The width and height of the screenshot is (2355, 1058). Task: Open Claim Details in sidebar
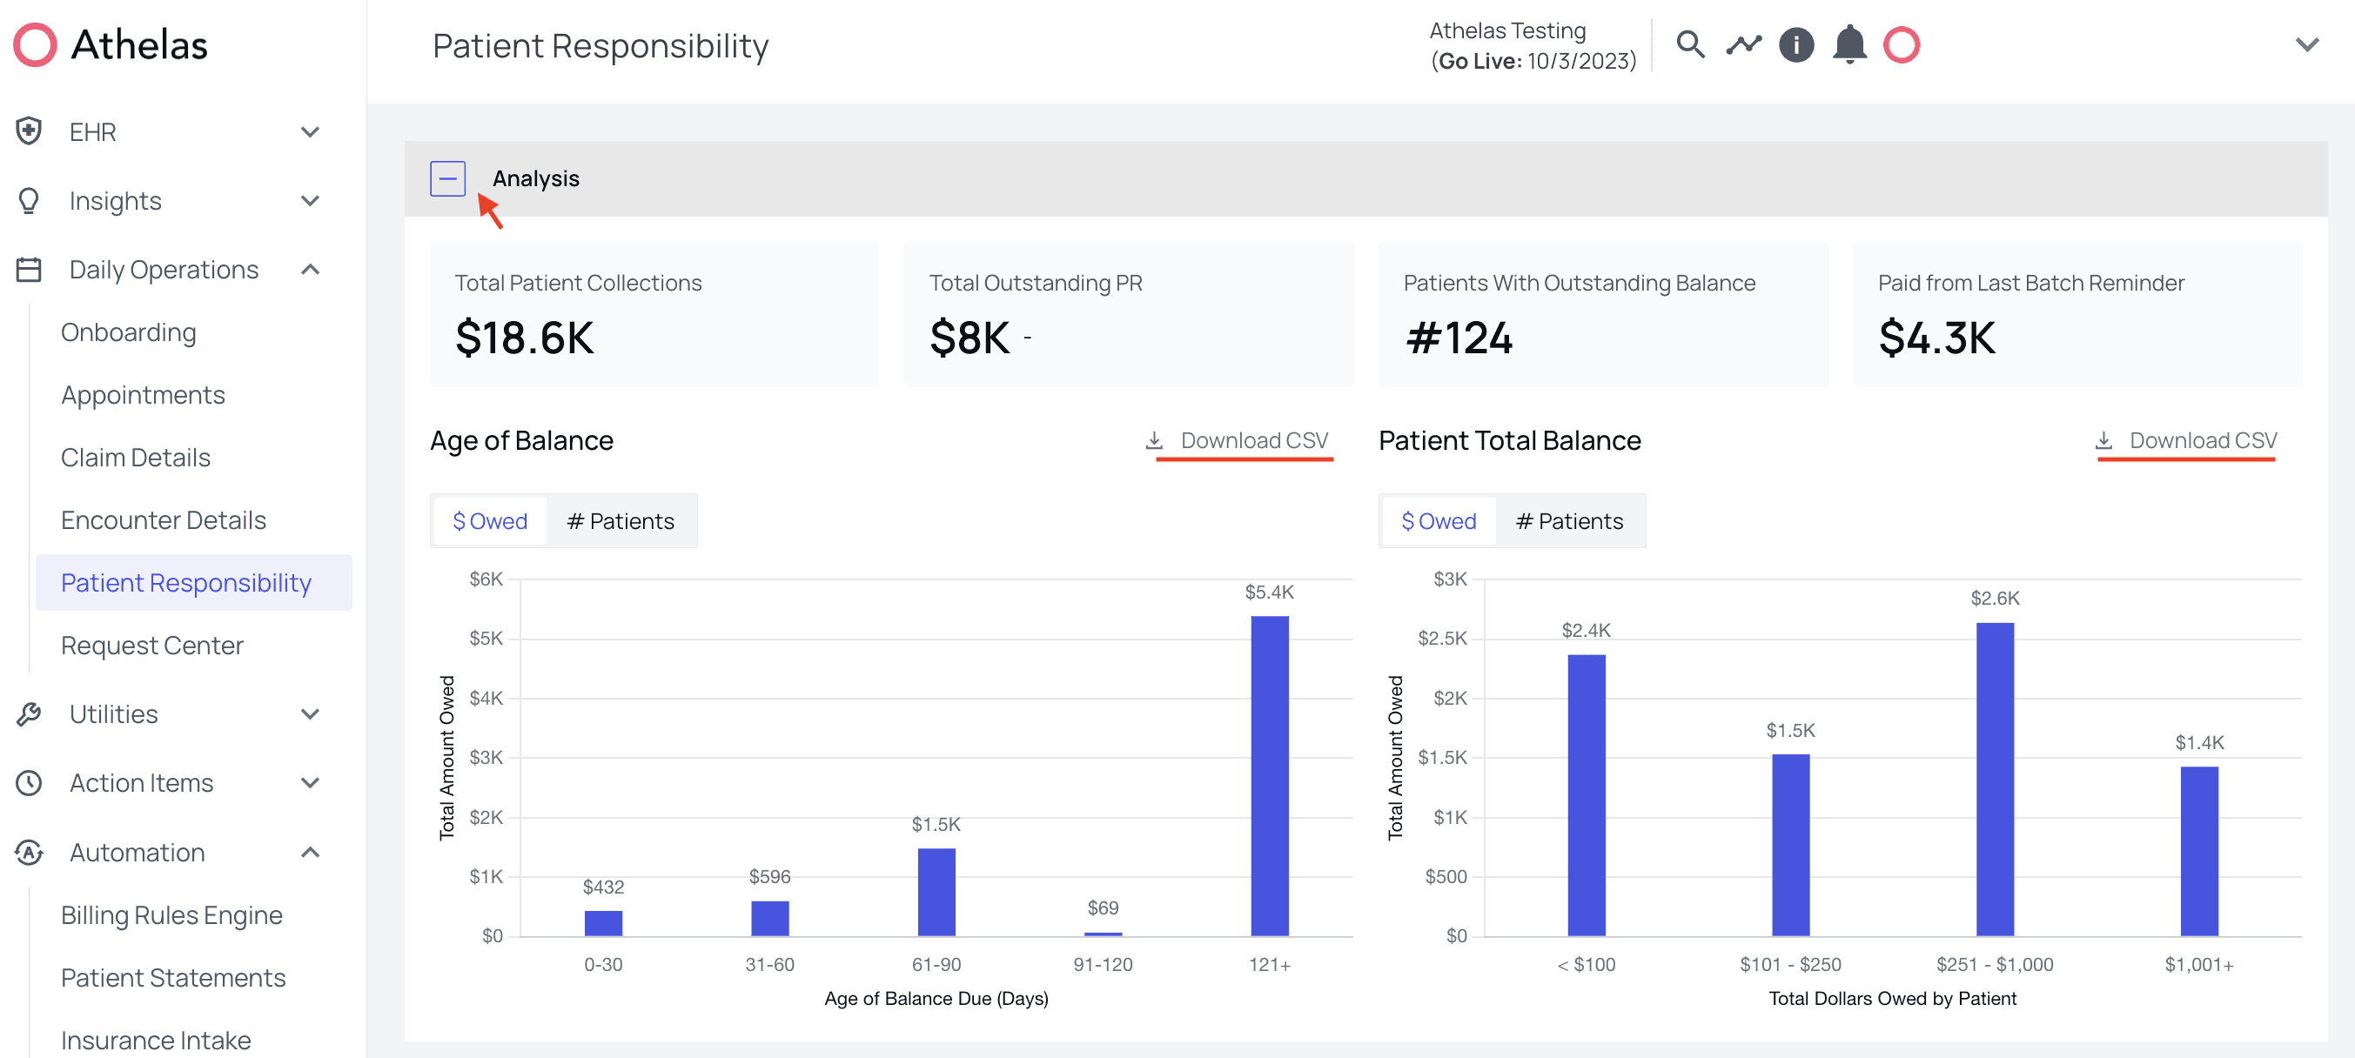click(x=135, y=458)
